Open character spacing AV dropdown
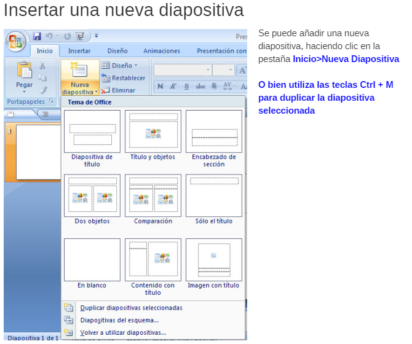 tap(229, 86)
